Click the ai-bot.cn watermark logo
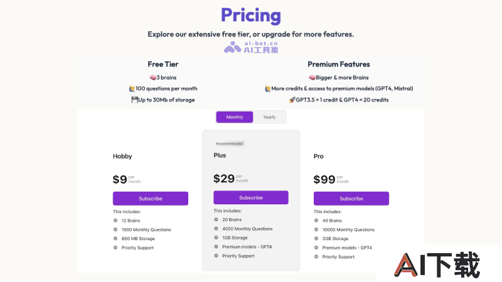This screenshot has height=282, width=502. click(x=251, y=47)
